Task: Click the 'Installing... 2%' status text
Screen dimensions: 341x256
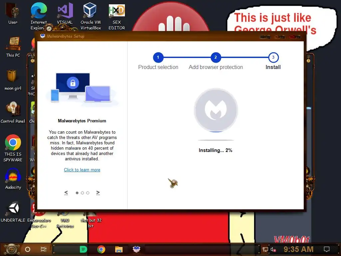Action: pos(215,150)
